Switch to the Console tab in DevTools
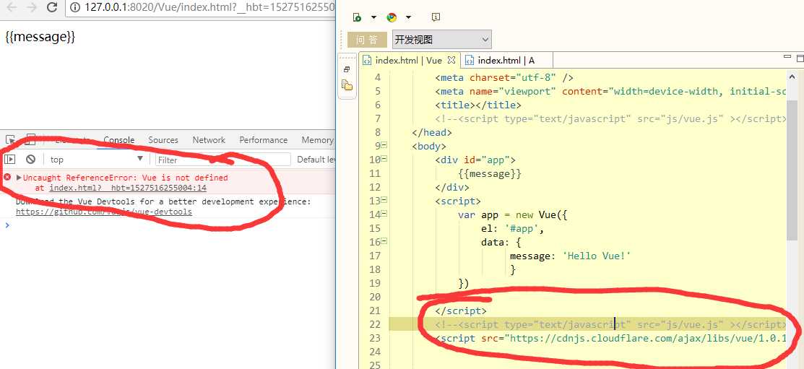The height and width of the screenshot is (369, 804). coord(119,140)
